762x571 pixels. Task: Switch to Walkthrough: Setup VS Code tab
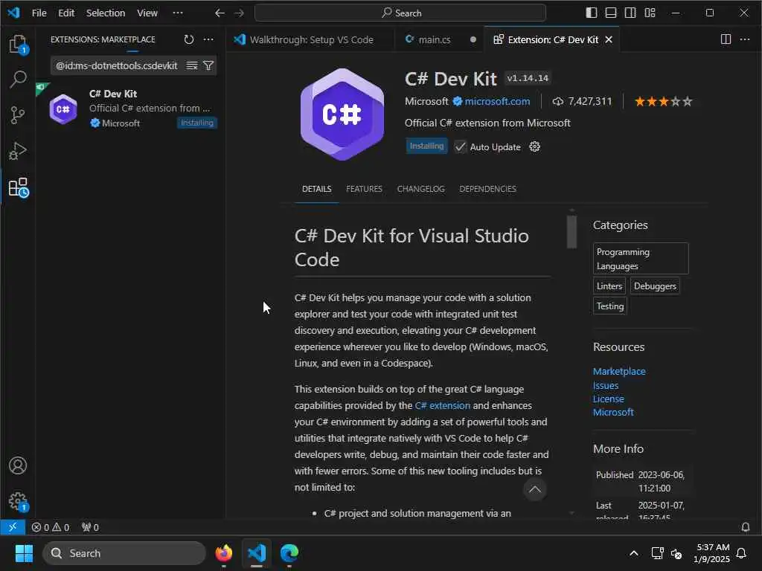pyautogui.click(x=310, y=40)
